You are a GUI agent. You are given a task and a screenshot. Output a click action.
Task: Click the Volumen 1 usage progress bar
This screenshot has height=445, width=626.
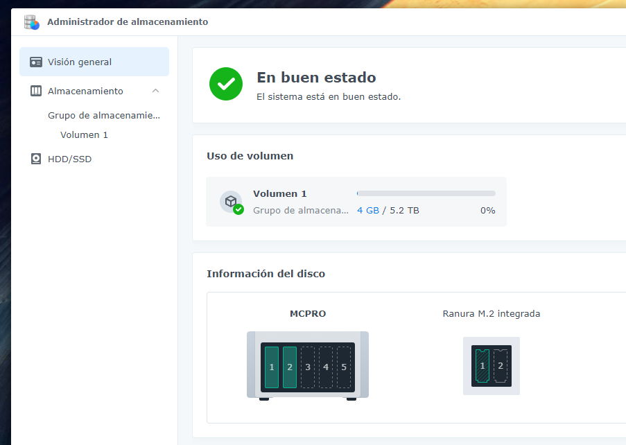pos(426,193)
